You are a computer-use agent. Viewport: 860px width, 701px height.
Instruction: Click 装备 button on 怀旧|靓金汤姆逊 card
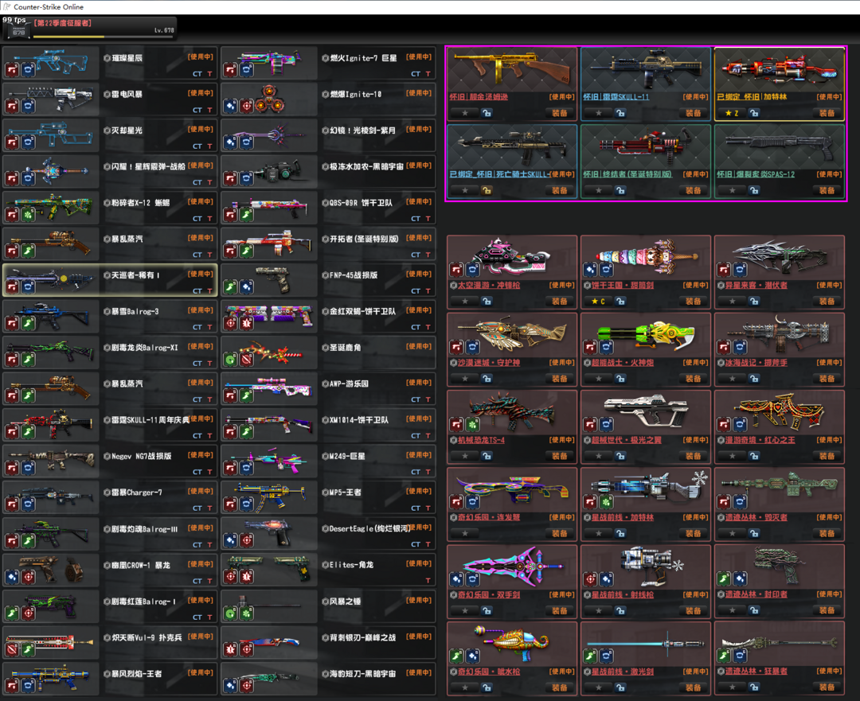pos(560,114)
